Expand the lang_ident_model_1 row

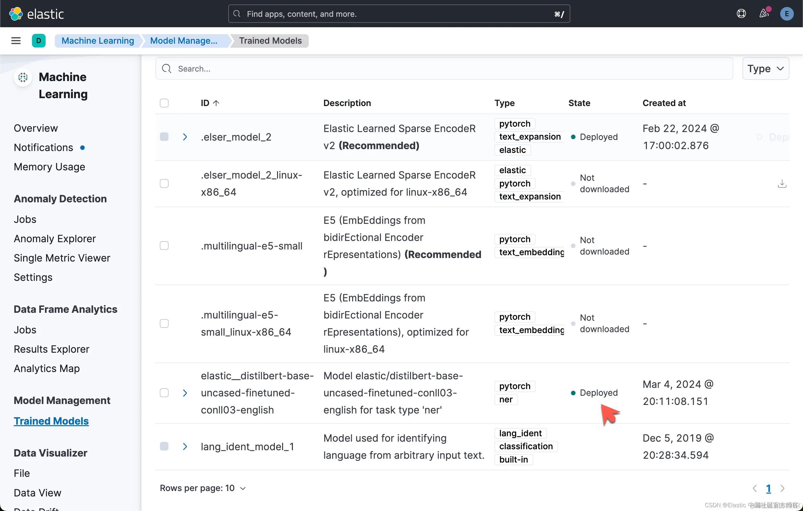[185, 446]
